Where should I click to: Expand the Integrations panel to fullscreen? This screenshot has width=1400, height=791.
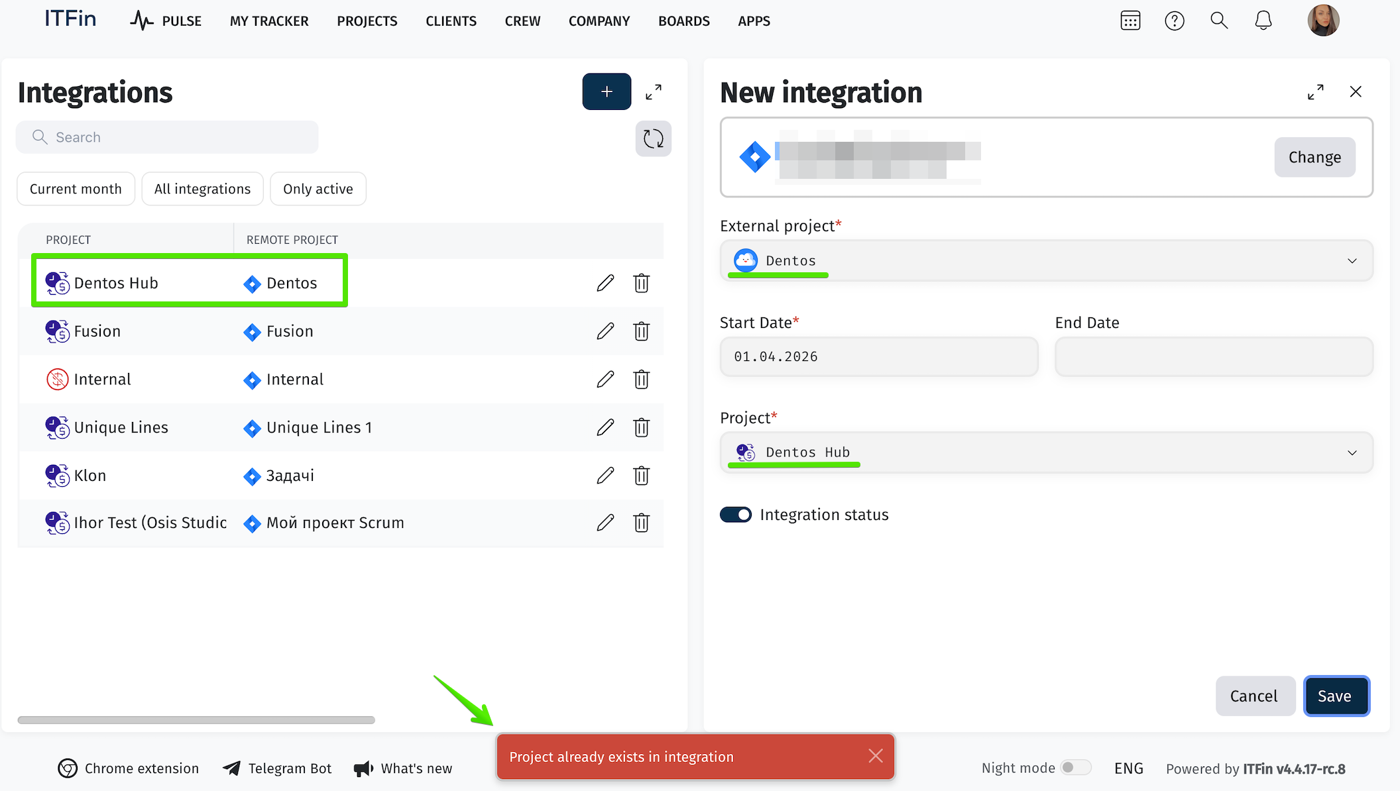coord(654,92)
